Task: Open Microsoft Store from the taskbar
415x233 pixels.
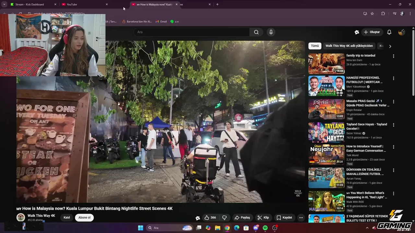Action: point(246,228)
